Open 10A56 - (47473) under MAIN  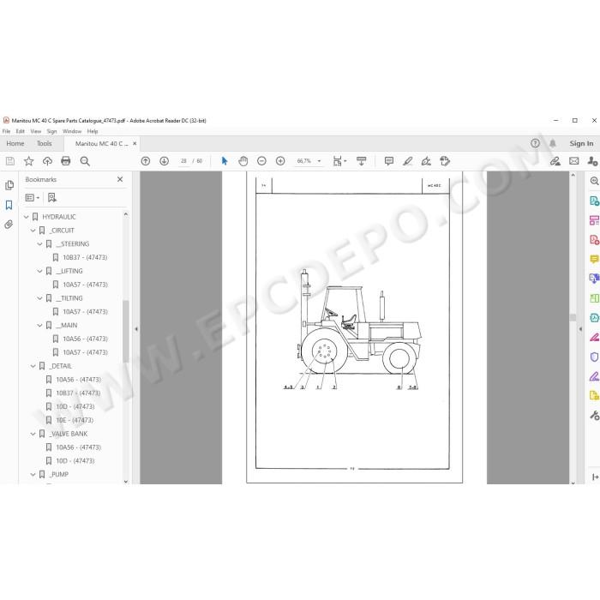tap(85, 339)
